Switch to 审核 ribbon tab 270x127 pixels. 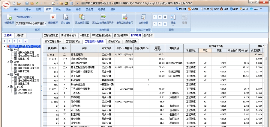(58, 10)
